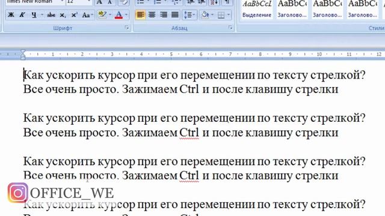The image size is (385, 216).
Task: Open change case (Aa) menu
Action: pos(87,15)
